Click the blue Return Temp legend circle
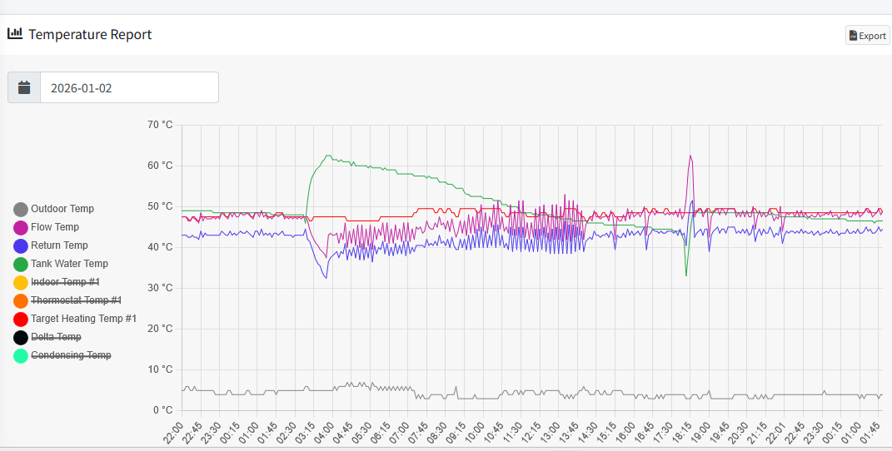892x451 pixels. pos(21,246)
